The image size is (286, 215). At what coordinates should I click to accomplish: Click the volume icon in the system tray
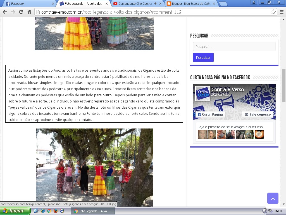[270, 211]
